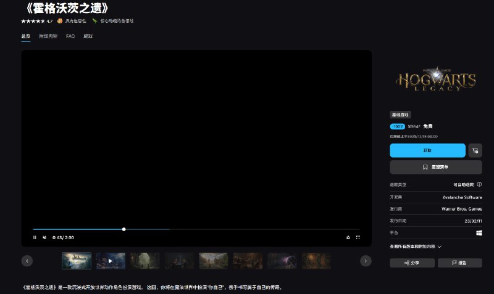Pause the trailer video
The width and height of the screenshot is (494, 294).
(35, 237)
